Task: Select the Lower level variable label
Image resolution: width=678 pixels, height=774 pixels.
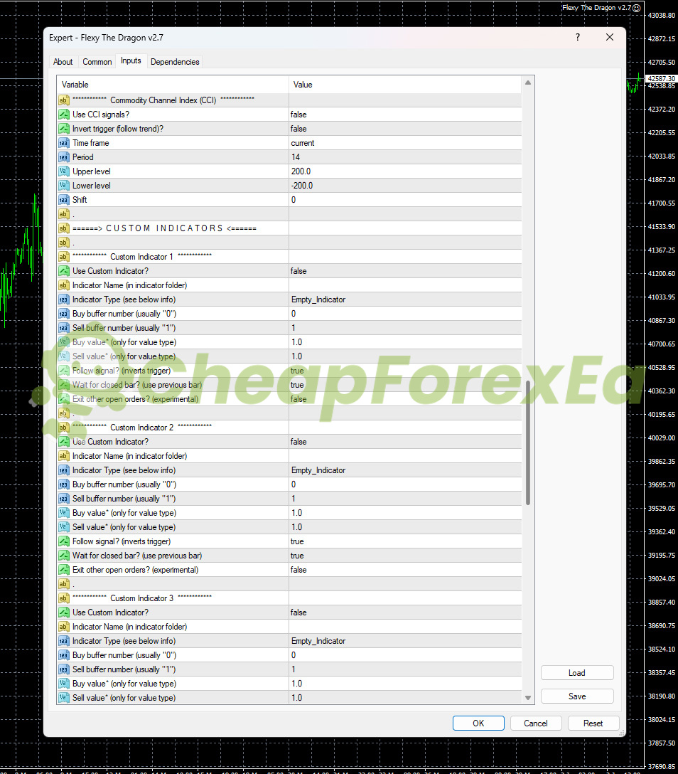Action: (92, 186)
